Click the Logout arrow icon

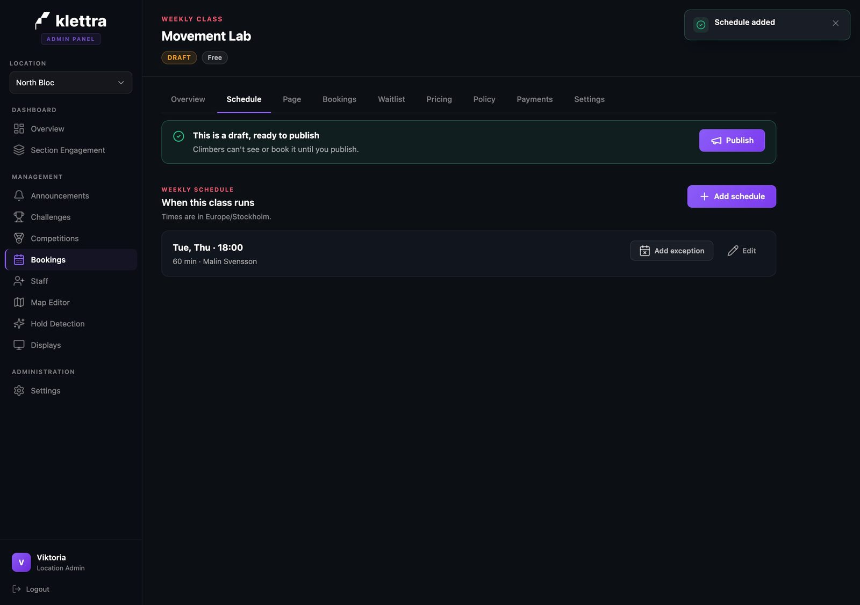(x=17, y=589)
